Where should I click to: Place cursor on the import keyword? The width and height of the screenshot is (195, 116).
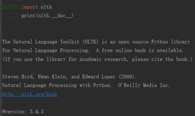[x=30, y=7]
